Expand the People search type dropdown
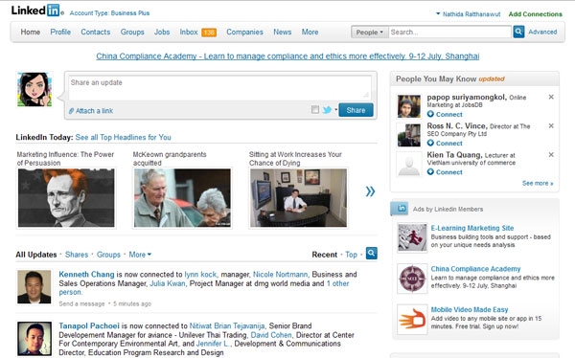This screenshot has width=575, height=358. click(370, 32)
